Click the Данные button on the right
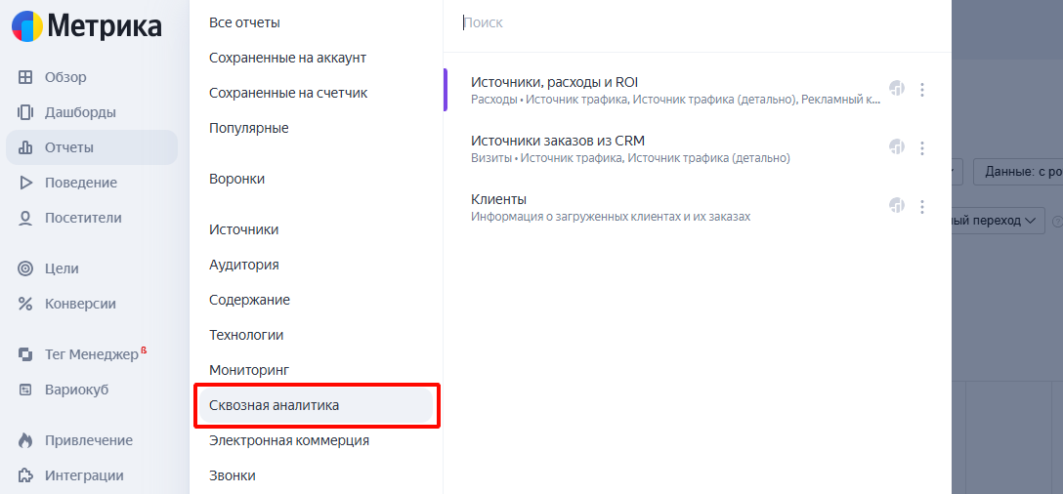The height and width of the screenshot is (494, 1063). [x=1021, y=172]
